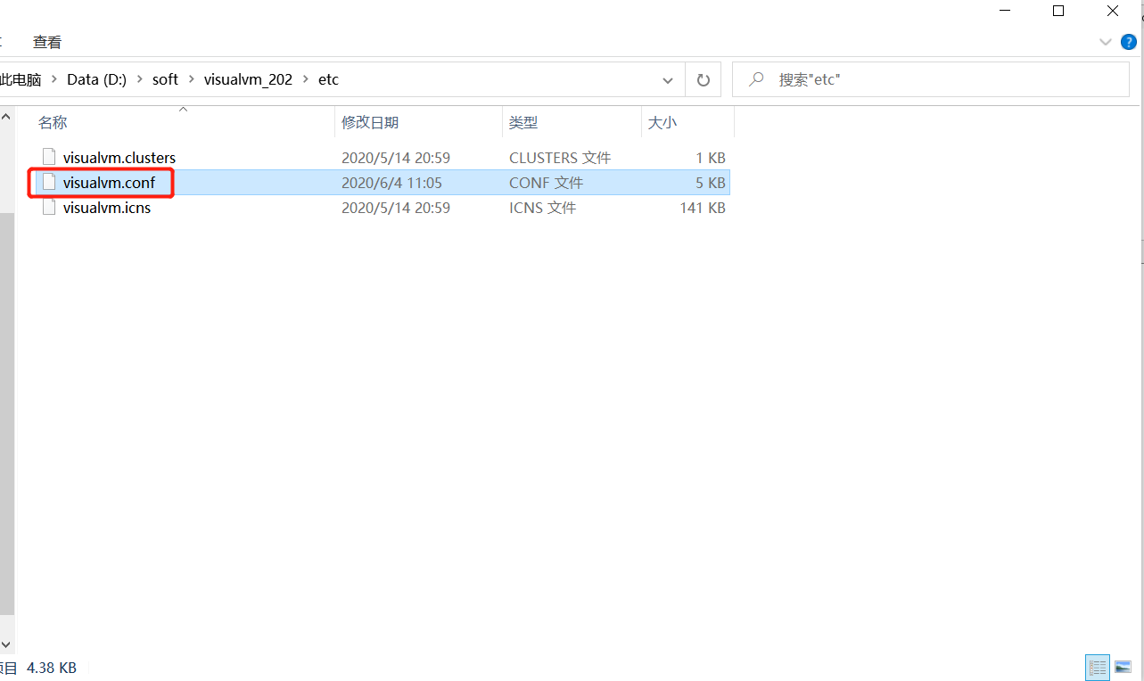Select the visualvm.icns file name
1144x681 pixels.
pos(107,208)
